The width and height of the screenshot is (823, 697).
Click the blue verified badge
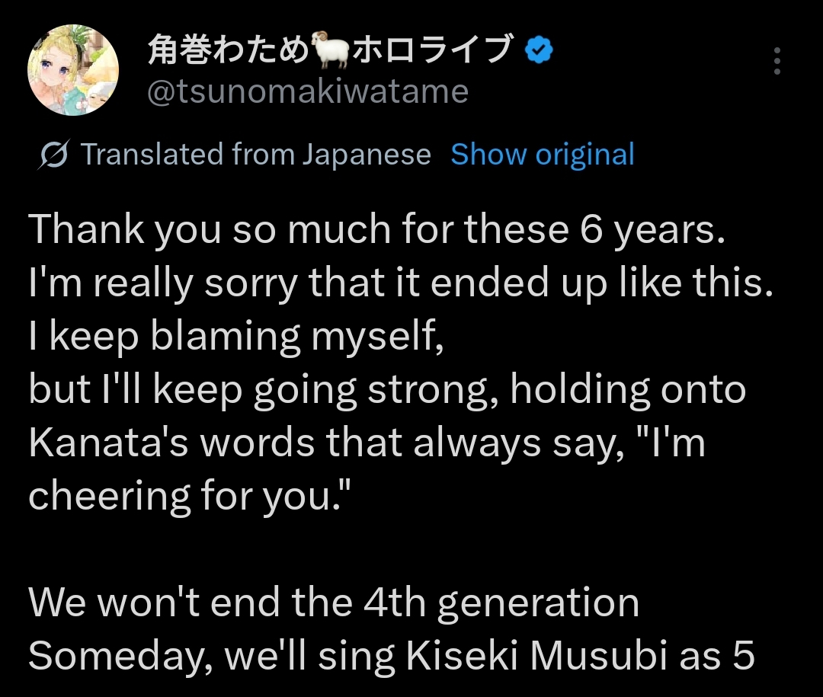click(540, 51)
